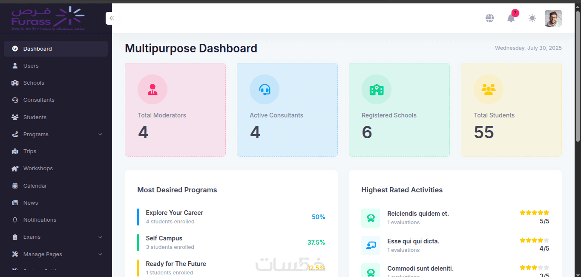Click the Self Campus program
581x277 pixels.
[164, 238]
